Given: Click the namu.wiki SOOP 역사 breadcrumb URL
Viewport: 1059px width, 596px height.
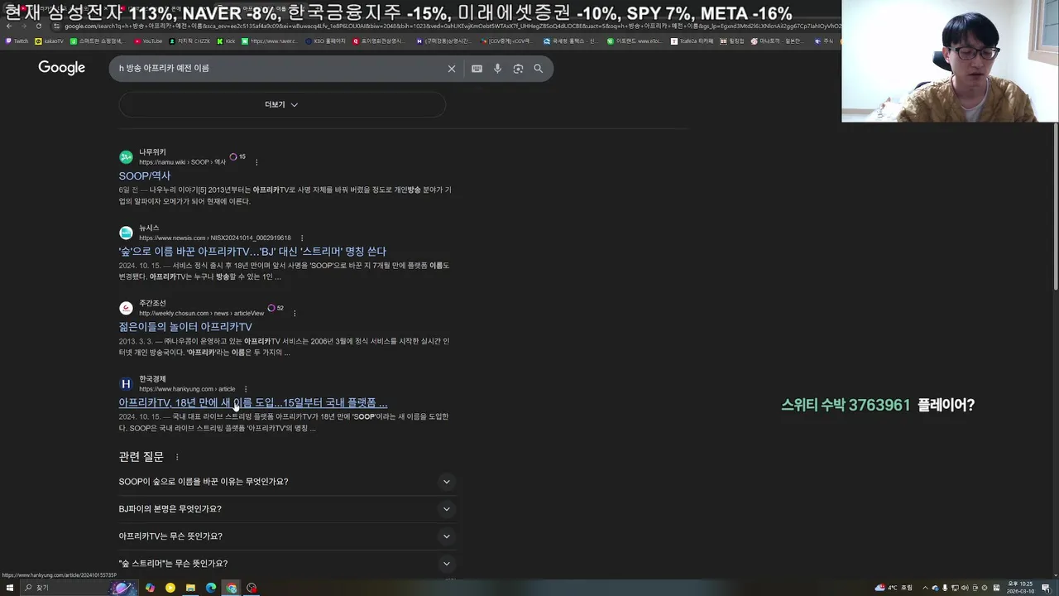Looking at the screenshot, I should coord(182,162).
